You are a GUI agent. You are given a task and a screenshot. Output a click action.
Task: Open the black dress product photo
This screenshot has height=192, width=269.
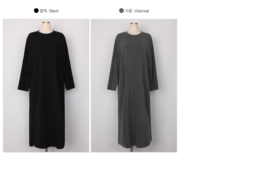pyautogui.click(x=46, y=86)
